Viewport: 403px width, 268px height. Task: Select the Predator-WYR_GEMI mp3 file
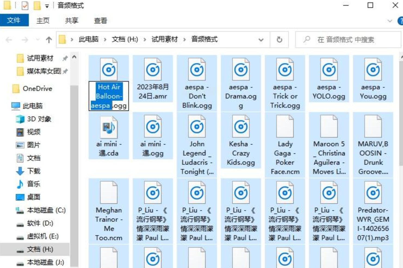tap(373, 211)
